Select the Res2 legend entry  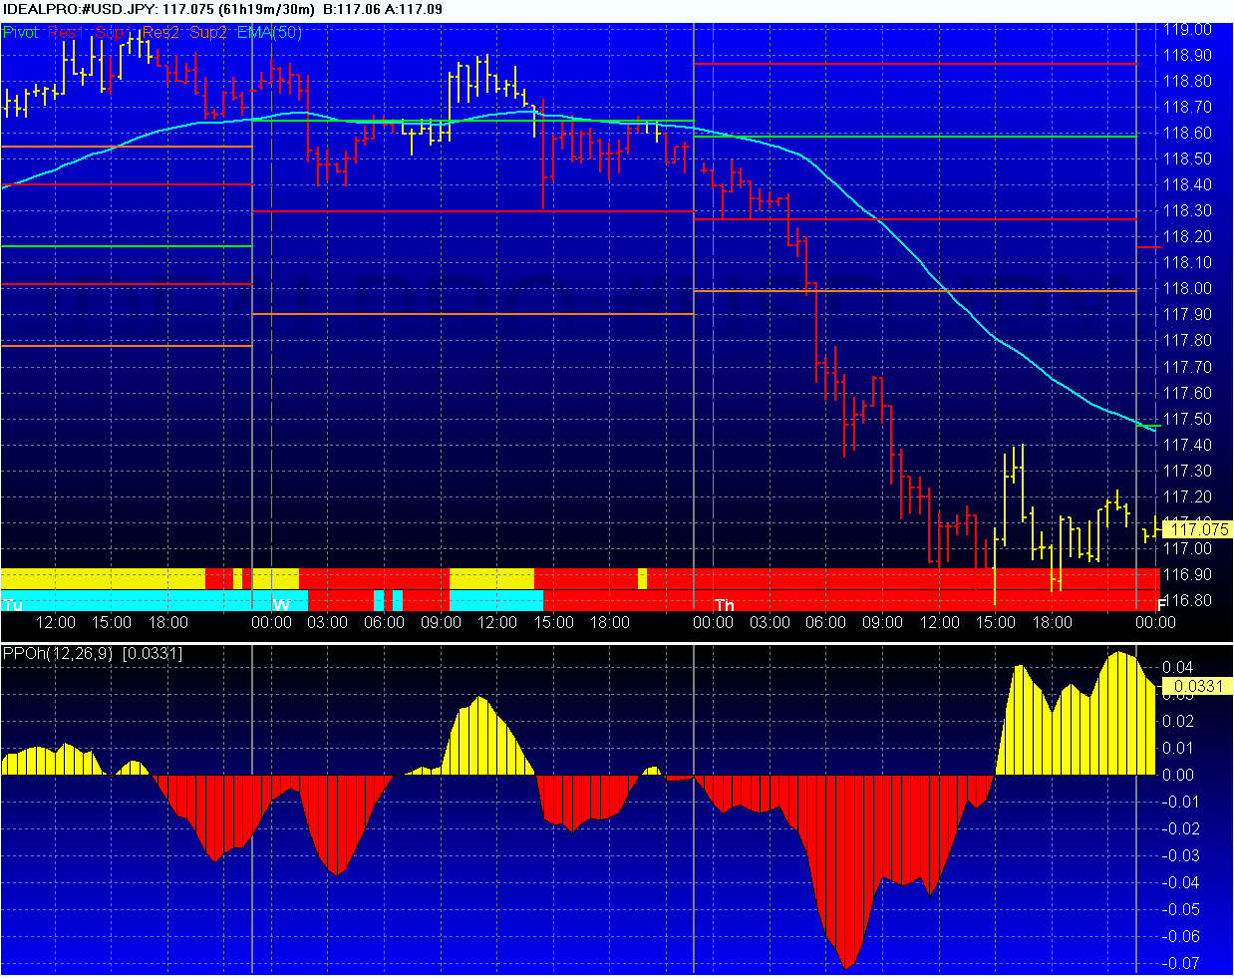pos(160,32)
